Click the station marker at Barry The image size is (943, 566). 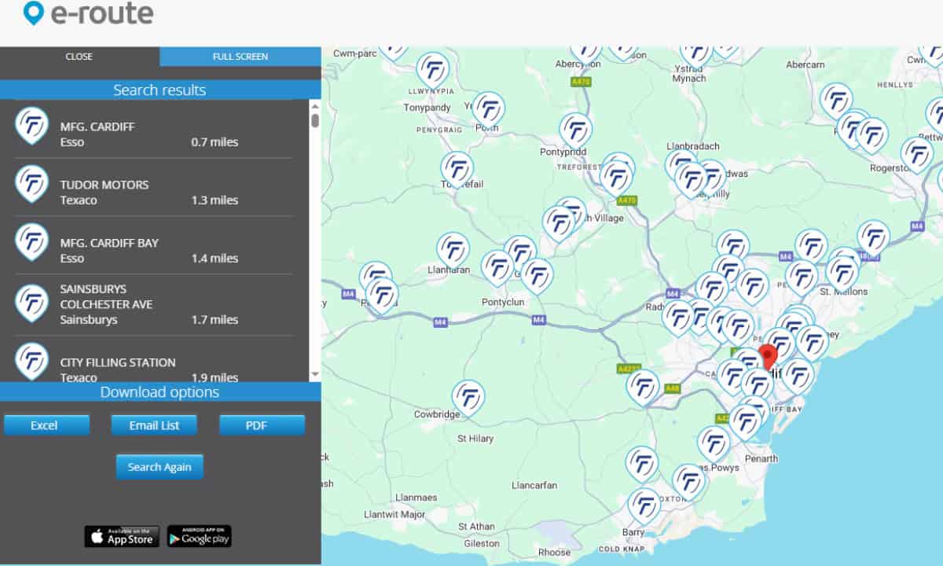pyautogui.click(x=644, y=506)
